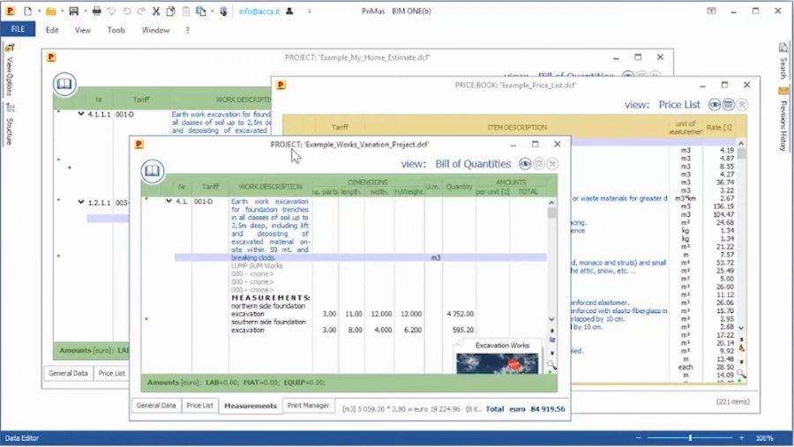Image resolution: width=794 pixels, height=447 pixels.
Task: Click the Price List window vertical scrollbar thumb
Action: (741, 153)
